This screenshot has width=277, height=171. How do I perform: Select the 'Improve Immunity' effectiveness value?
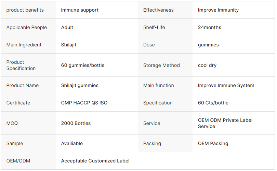218,10
